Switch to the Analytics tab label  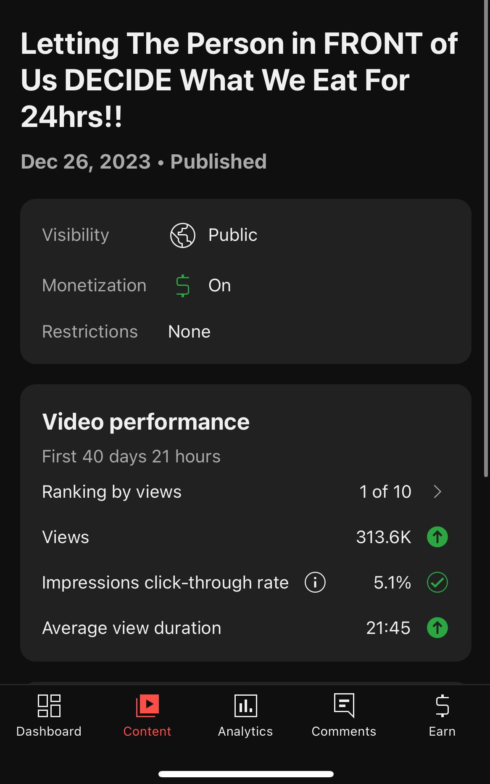[x=245, y=731]
